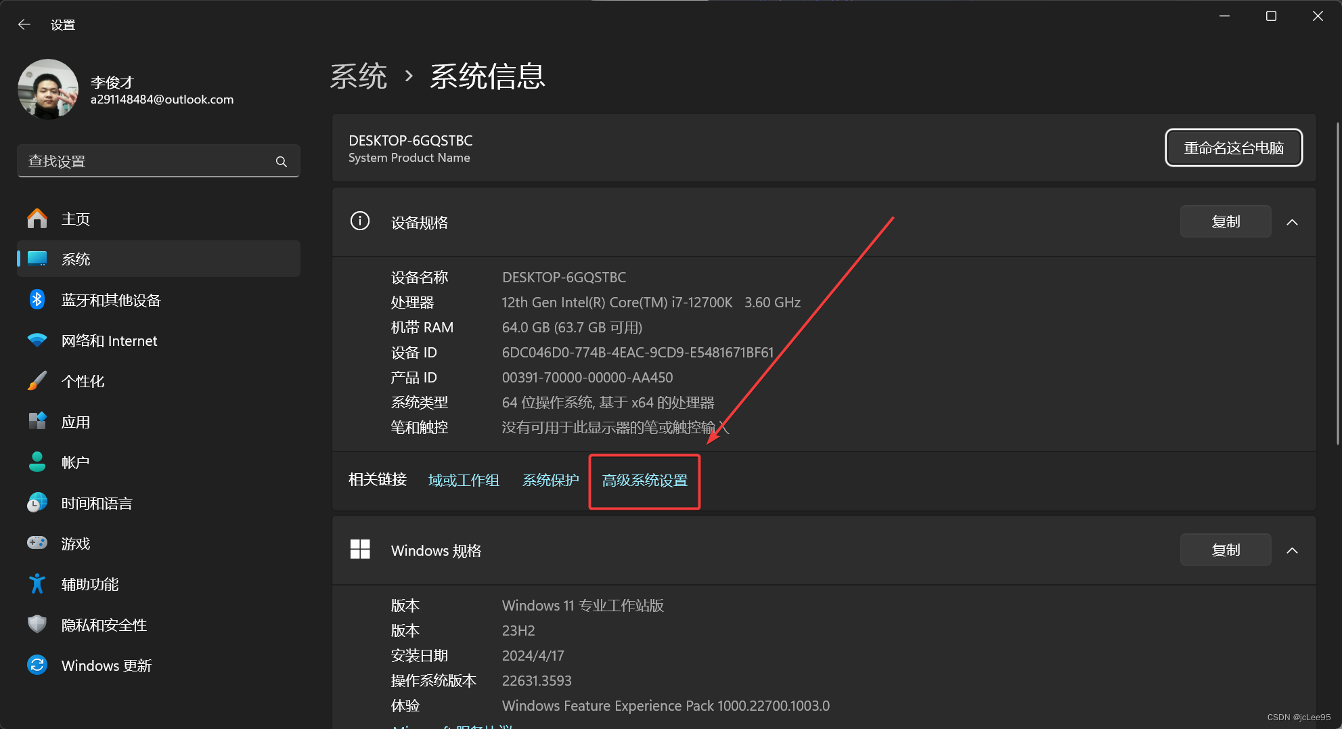Open 网络和 Internet settings

(158, 340)
